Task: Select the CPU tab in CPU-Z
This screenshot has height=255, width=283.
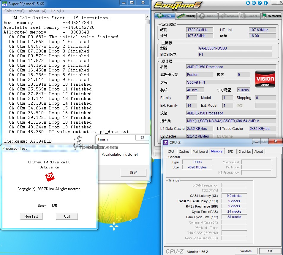Action: pos(171,152)
